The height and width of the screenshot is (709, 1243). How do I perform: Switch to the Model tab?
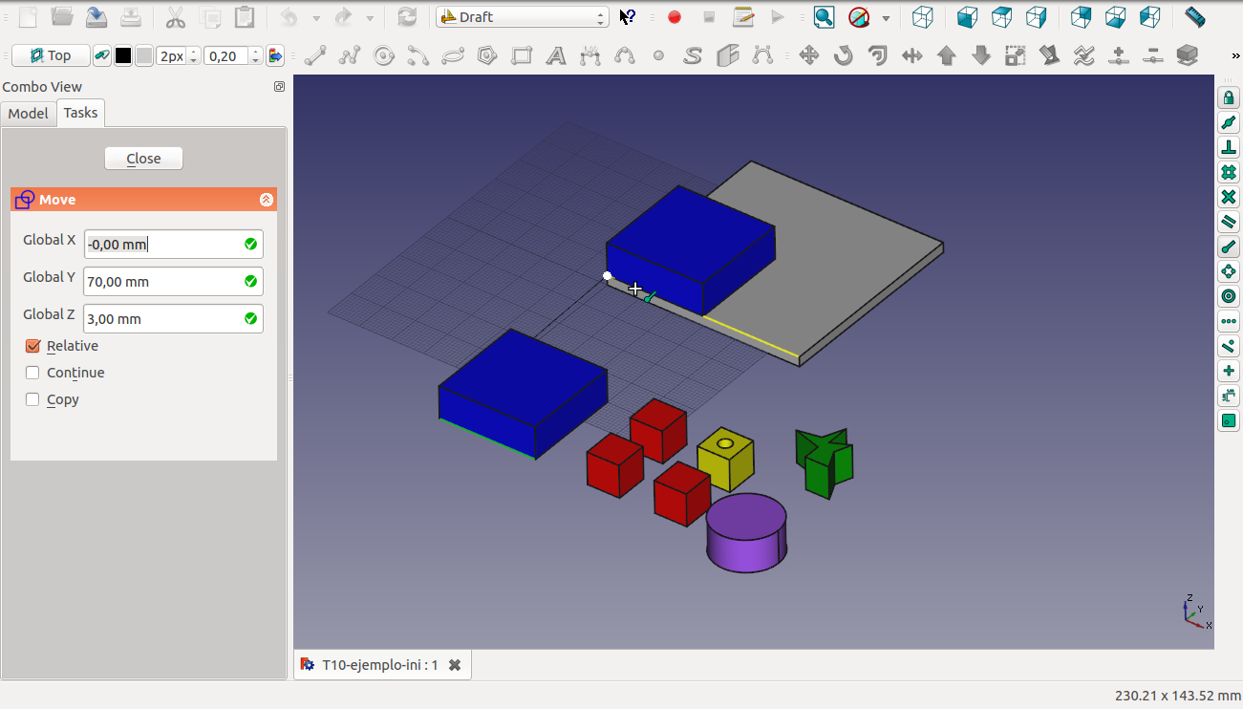(28, 114)
